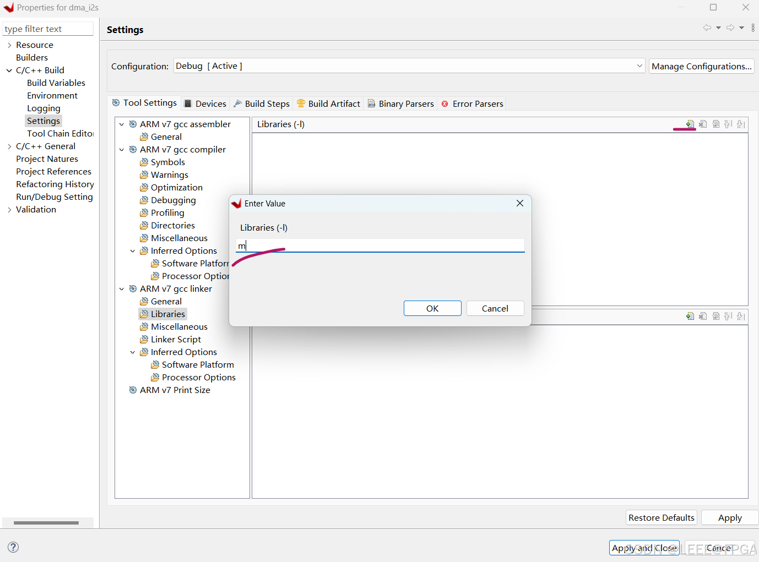Click Delete icon in Libraries (-l) toolbar

(x=703, y=124)
